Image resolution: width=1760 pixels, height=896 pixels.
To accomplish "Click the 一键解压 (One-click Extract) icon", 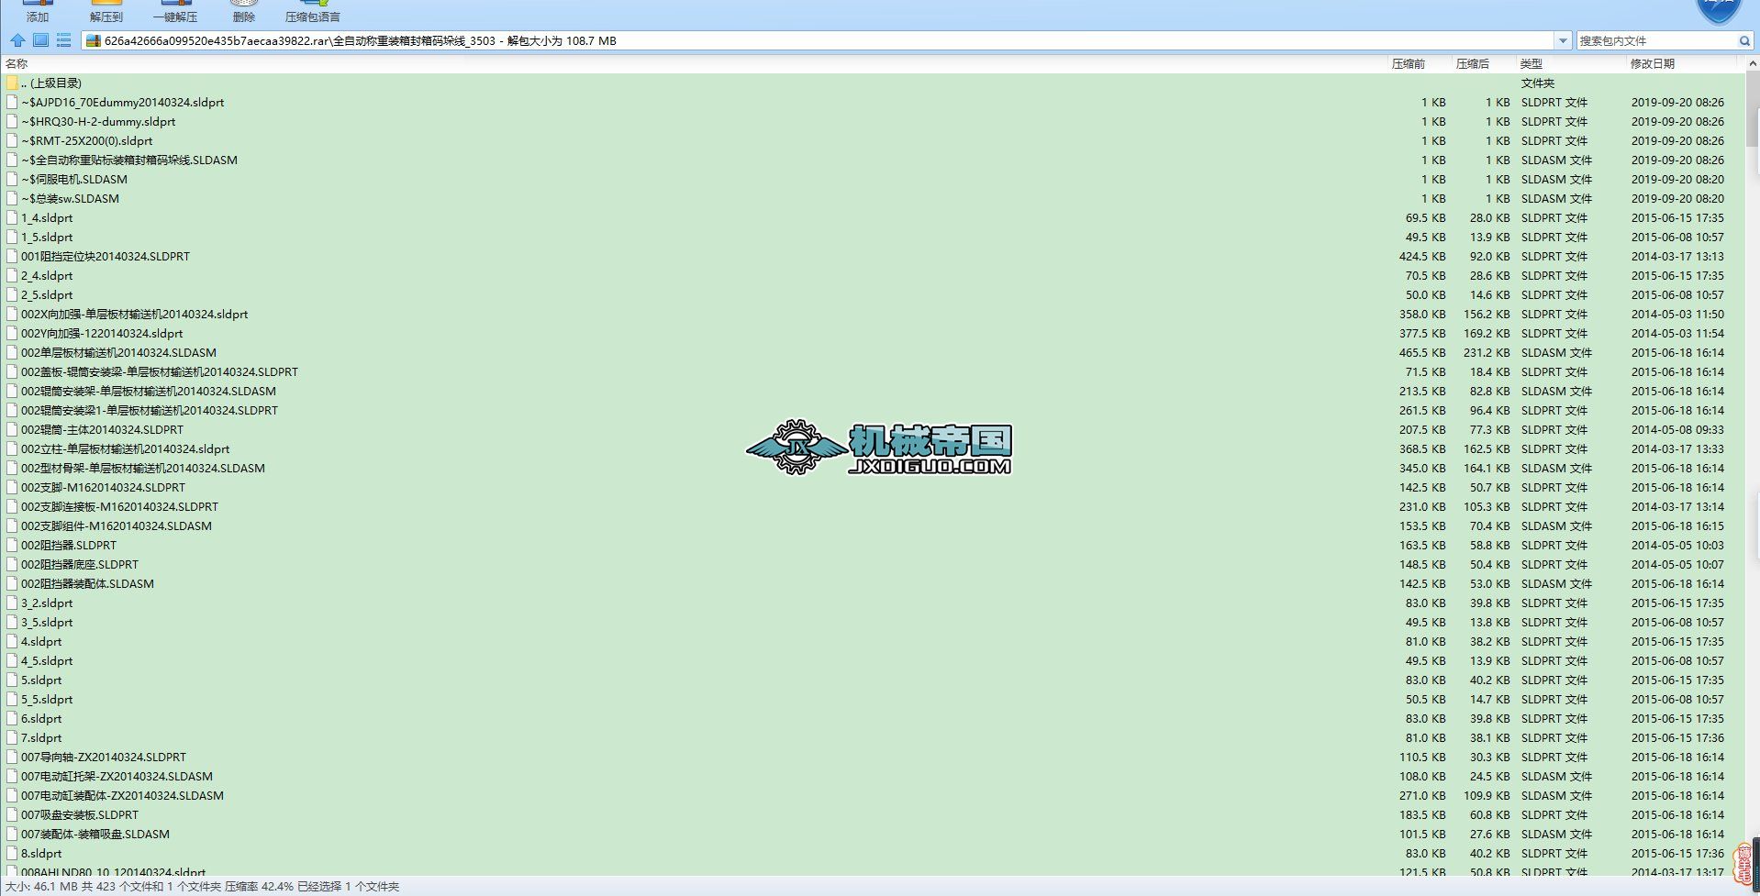I will click(176, 11).
